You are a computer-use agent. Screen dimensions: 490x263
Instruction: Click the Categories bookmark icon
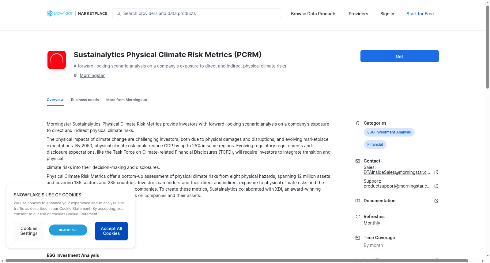[358, 123]
